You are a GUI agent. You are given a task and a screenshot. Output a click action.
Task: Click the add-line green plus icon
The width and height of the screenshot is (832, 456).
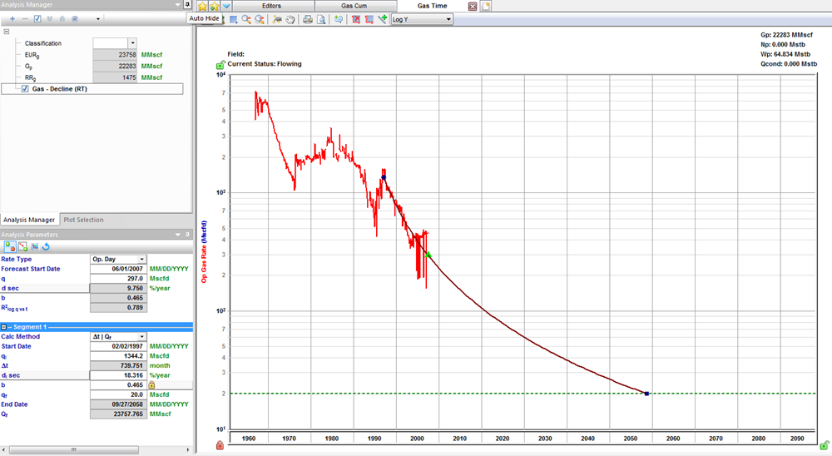(x=382, y=20)
